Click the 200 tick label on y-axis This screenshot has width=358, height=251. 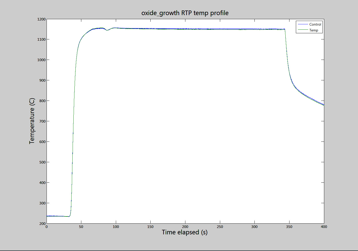(x=42, y=223)
